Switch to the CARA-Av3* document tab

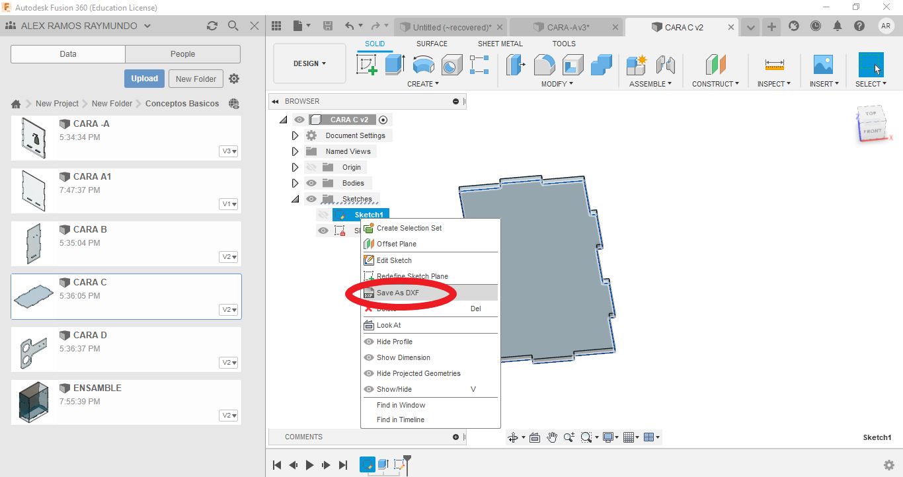tap(567, 27)
